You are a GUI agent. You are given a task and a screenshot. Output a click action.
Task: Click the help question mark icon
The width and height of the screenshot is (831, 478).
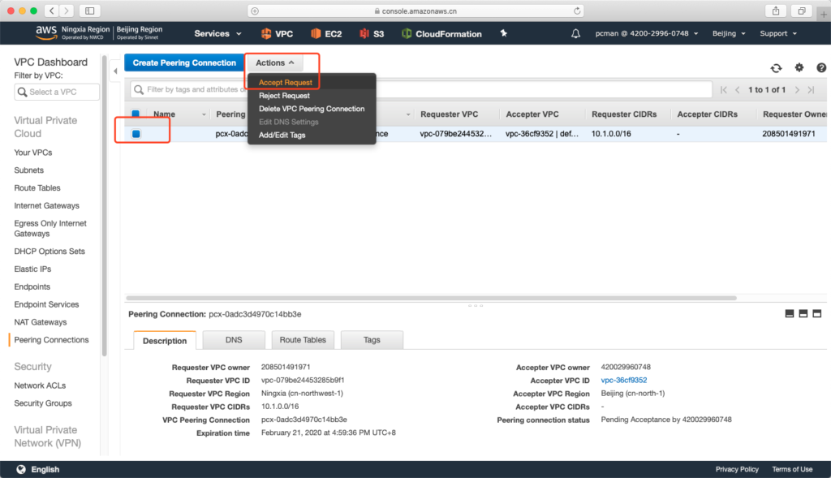(x=819, y=68)
